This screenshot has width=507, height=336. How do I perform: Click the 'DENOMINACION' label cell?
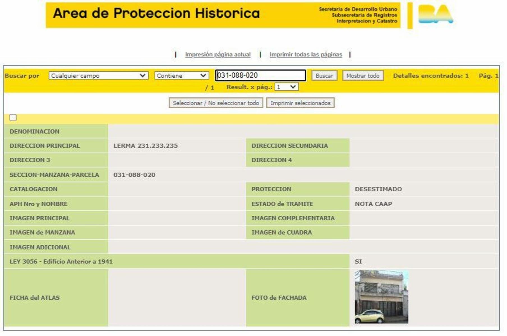pos(56,131)
